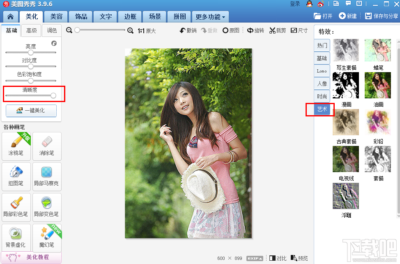Click the QQ penguin icon
The height and width of the screenshot is (264, 400).
pos(309,4)
